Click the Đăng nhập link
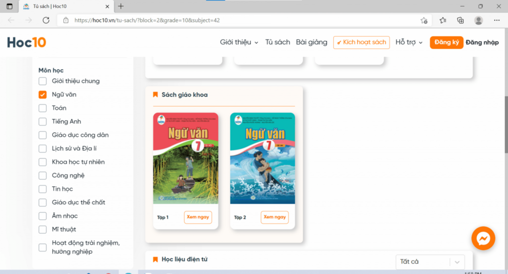 coord(482,42)
